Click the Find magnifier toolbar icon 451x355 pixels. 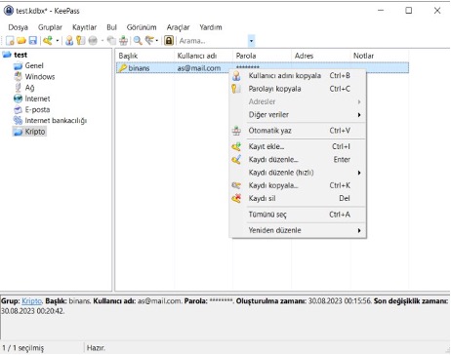click(x=138, y=41)
